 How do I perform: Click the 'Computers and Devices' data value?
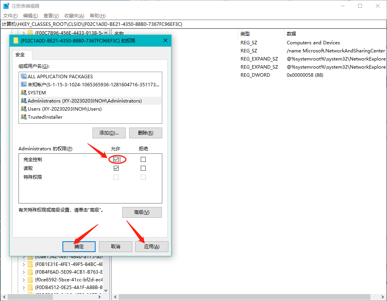(x=313, y=43)
